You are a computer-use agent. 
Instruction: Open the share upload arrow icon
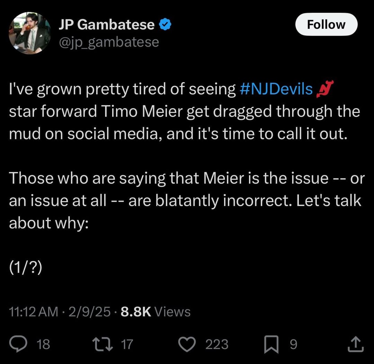pyautogui.click(x=357, y=344)
